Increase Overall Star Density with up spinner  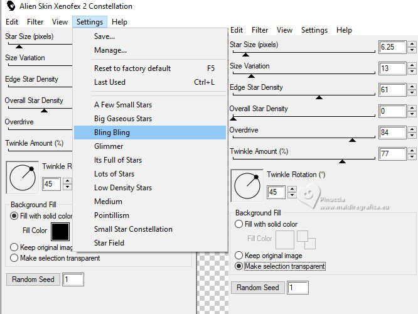(412, 108)
